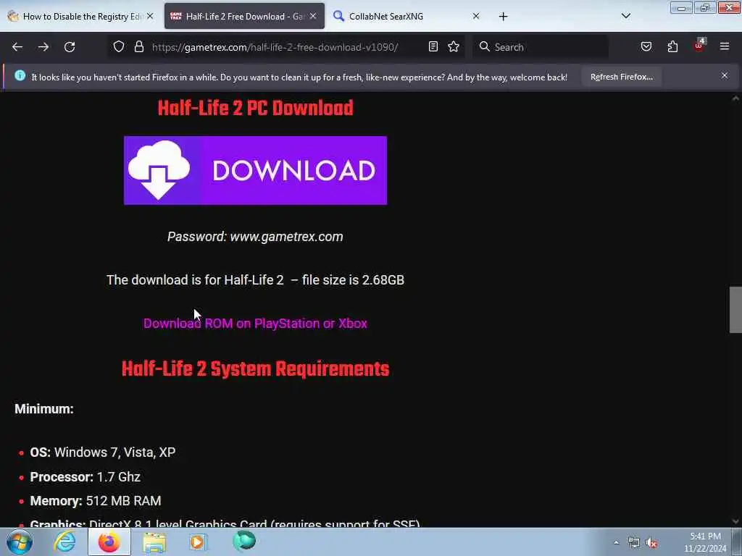Screen dimensions: 742x556
Task: Click the info icon in notification bar
Action: [20, 75]
